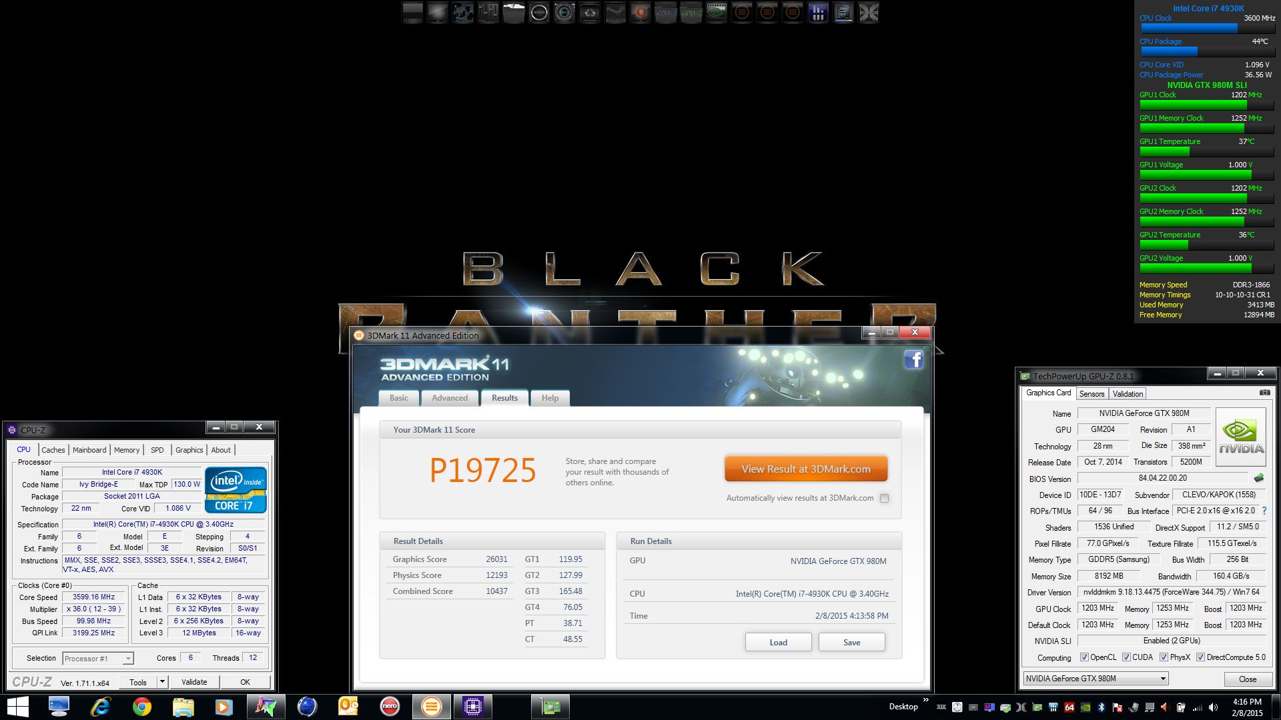Screen dimensions: 1281x720
Task: Click the BIOS Version field in GPU-Z
Action: point(1162,478)
